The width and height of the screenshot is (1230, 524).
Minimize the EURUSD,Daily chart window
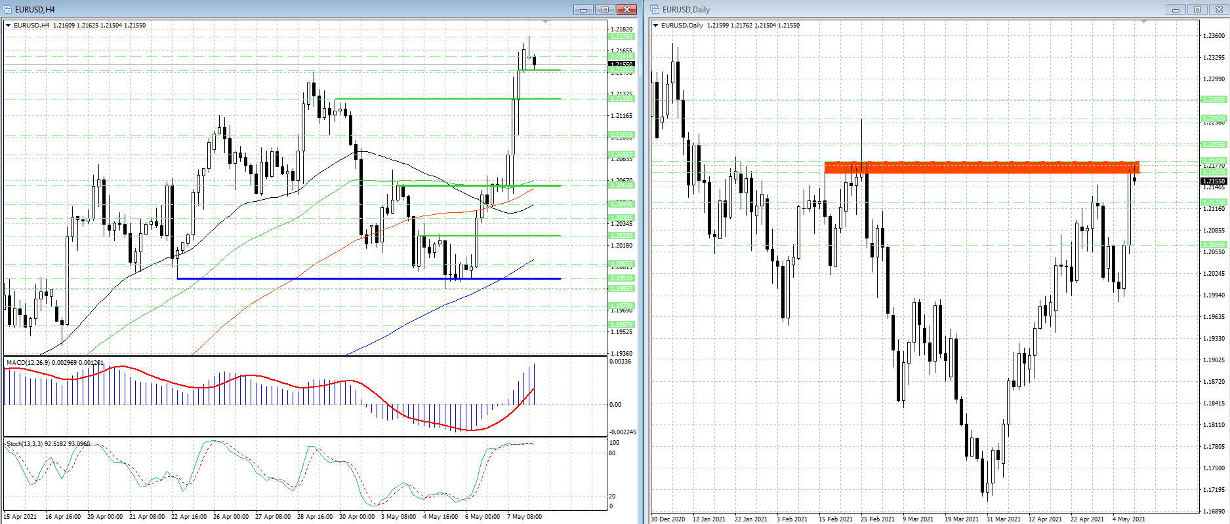(x=1176, y=9)
